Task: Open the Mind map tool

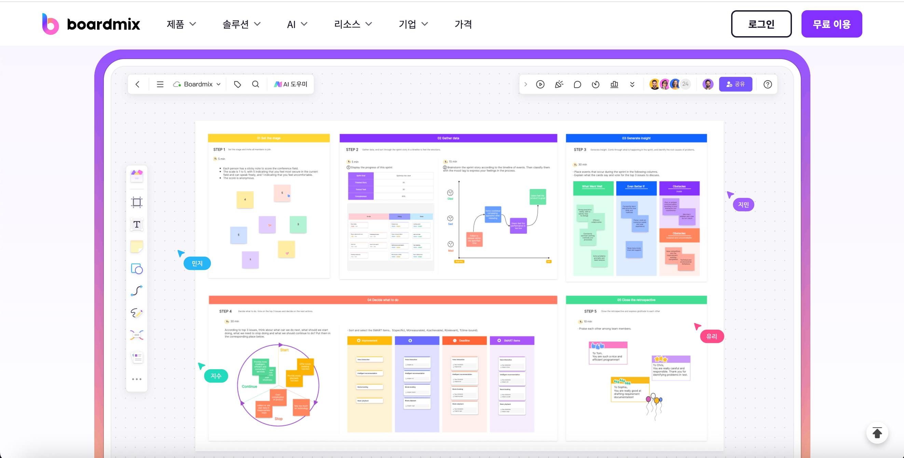Action: pos(137,335)
